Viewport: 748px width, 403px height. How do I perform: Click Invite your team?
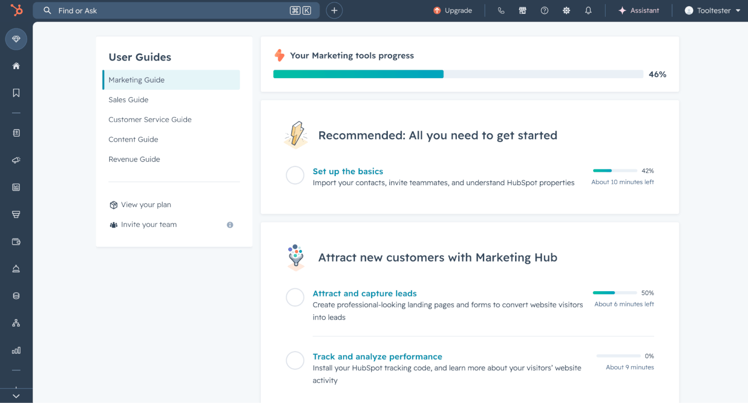point(149,225)
